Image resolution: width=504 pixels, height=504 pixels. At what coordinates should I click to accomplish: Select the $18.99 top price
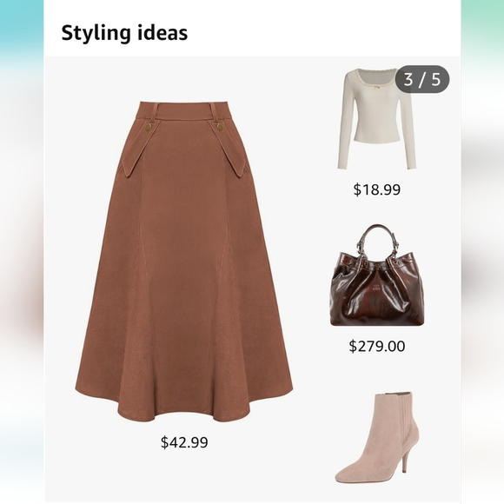coord(377,189)
